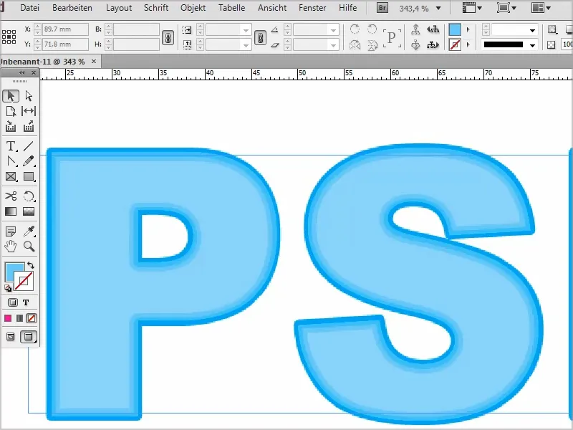Toggle formatting affects container
The width and height of the screenshot is (573, 430).
13,302
